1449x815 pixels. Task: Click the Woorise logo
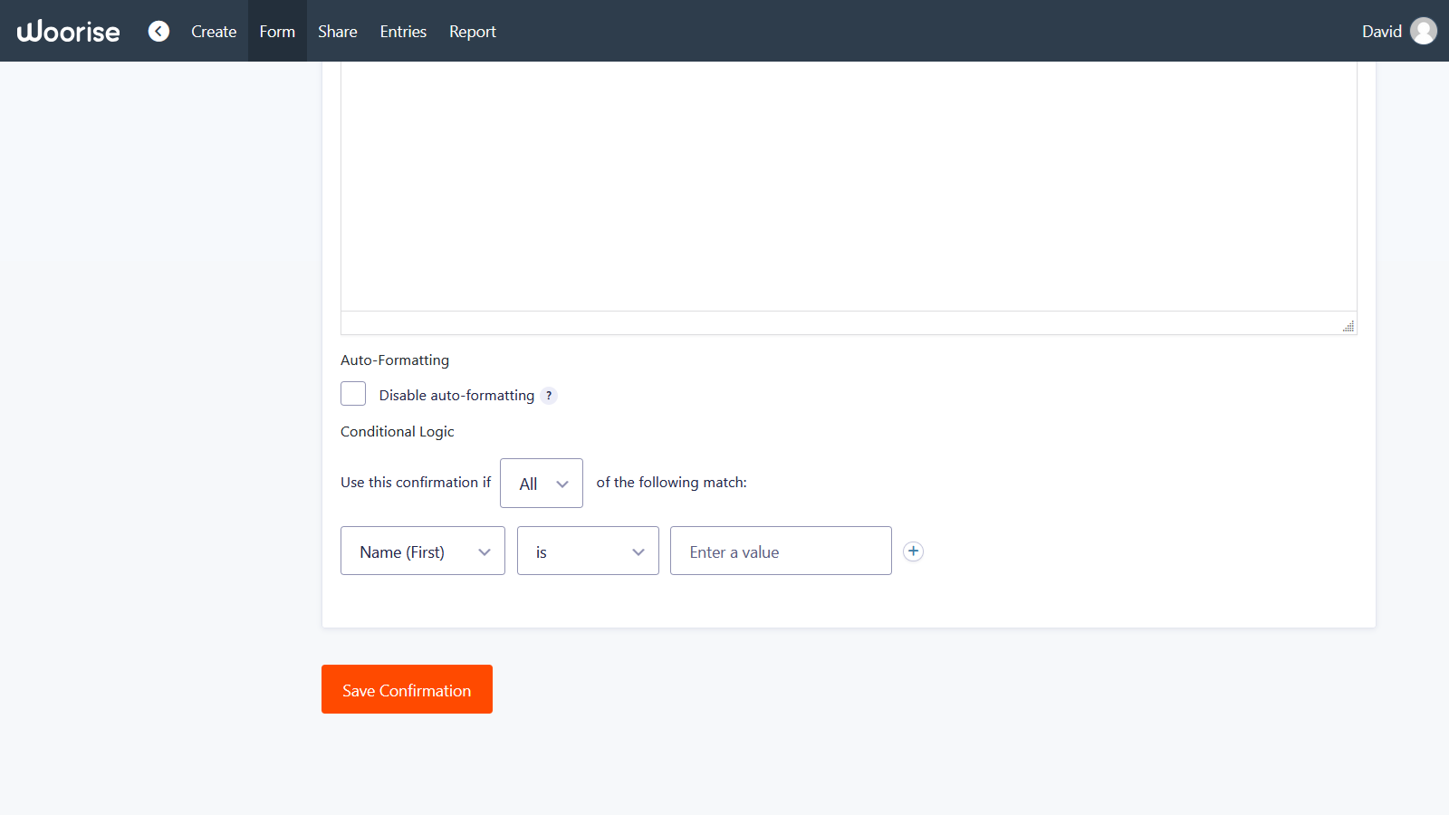tap(67, 31)
